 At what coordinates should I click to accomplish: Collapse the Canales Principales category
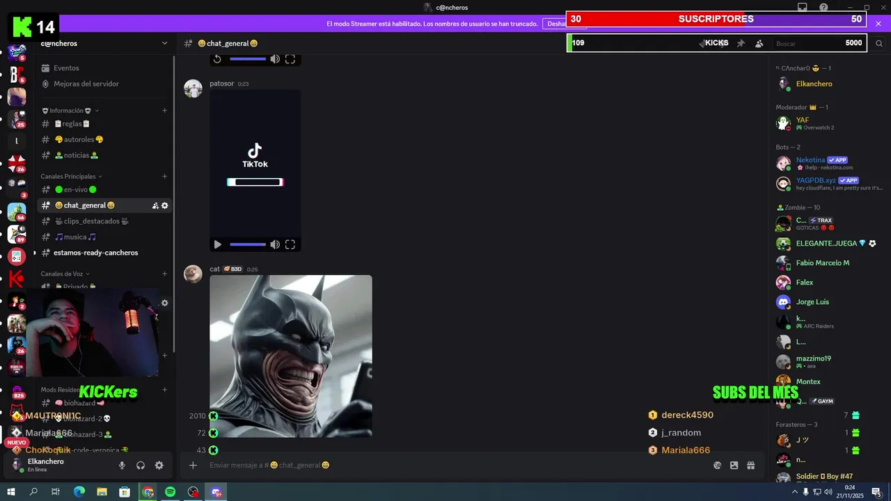(72, 177)
